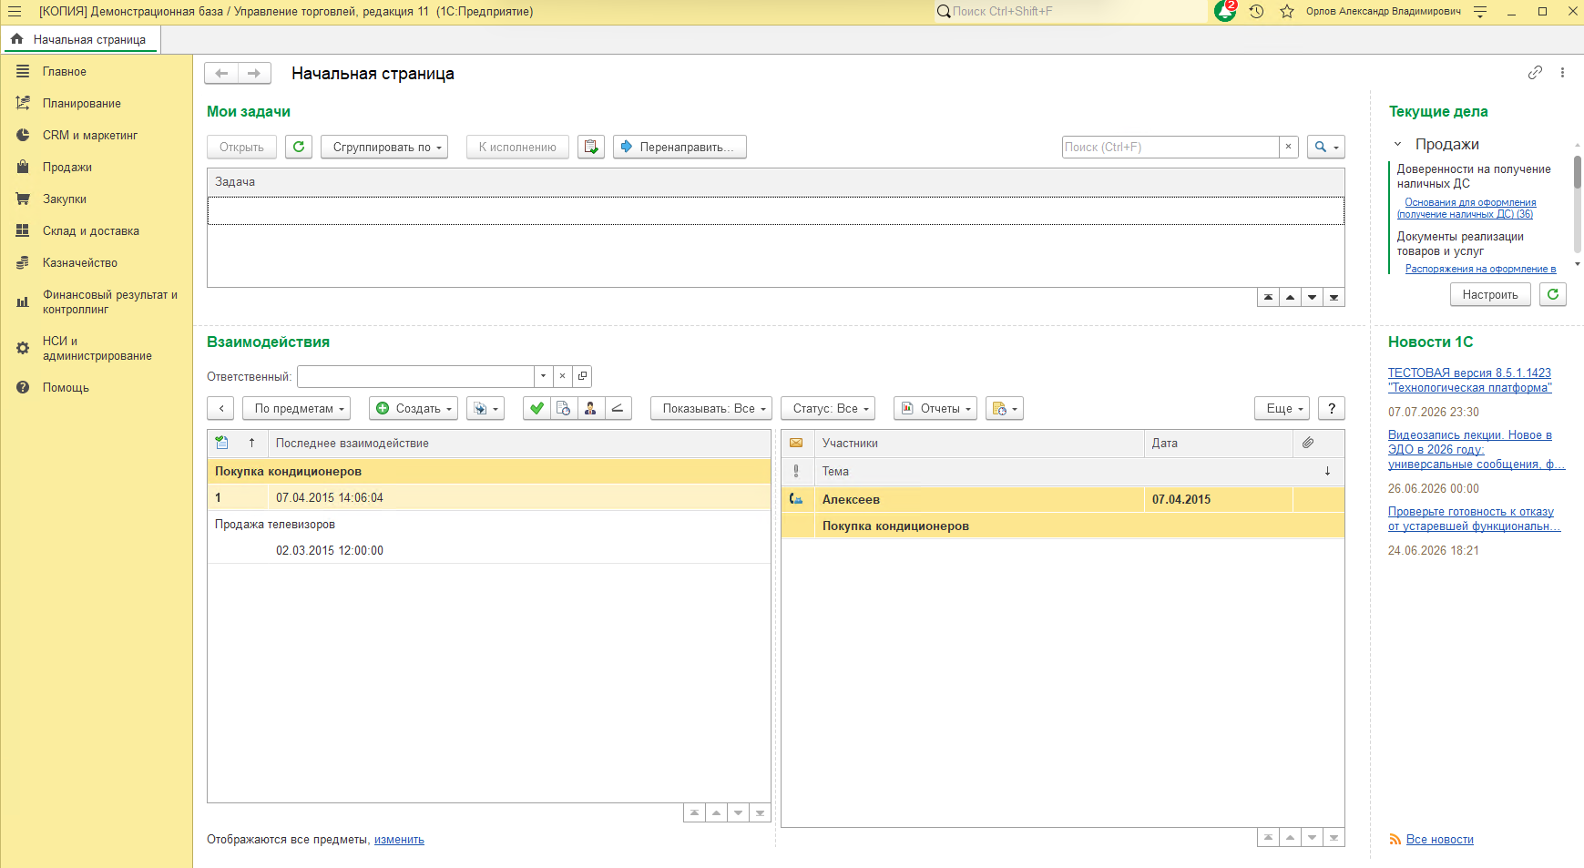1584x868 pixels.
Task: Open the Еще dropdown menu
Action: click(x=1282, y=408)
